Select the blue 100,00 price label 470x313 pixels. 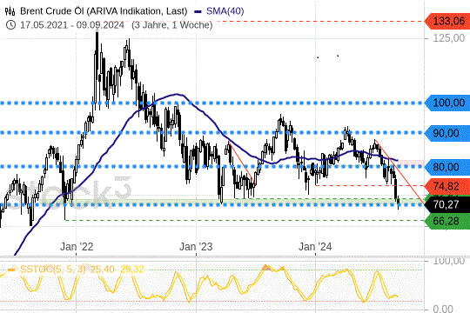(x=446, y=103)
